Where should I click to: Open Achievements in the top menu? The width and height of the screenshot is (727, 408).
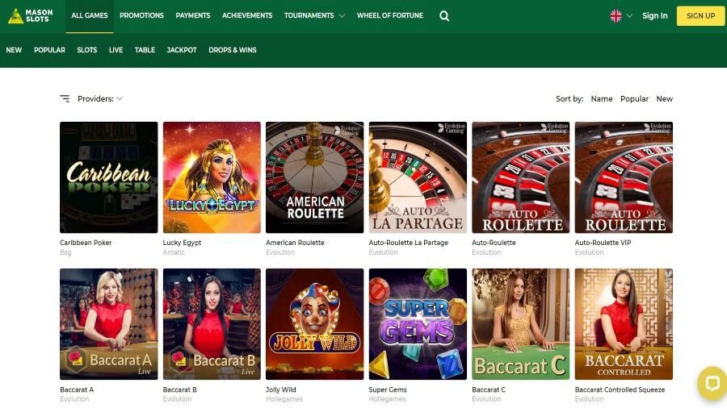pyautogui.click(x=247, y=16)
